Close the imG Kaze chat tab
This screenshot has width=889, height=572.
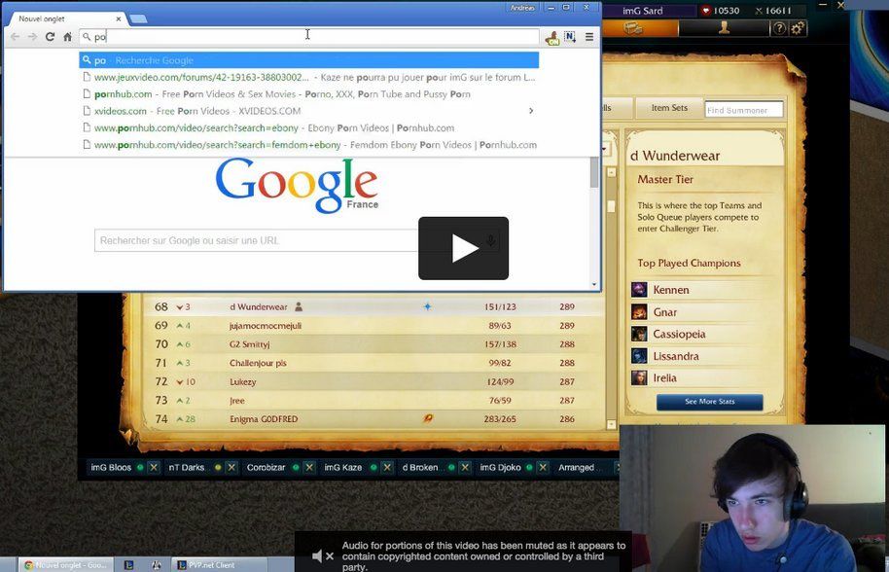click(387, 467)
